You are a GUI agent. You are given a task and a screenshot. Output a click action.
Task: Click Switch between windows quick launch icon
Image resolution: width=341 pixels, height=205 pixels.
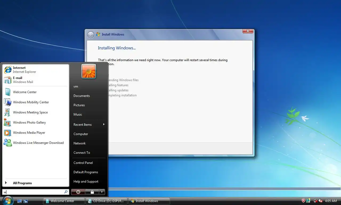pyautogui.click(x=26, y=201)
